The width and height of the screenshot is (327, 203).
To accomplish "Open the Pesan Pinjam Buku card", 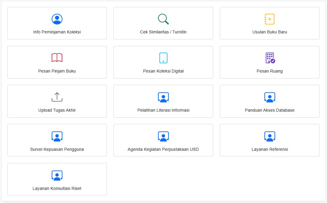I will [57, 62].
